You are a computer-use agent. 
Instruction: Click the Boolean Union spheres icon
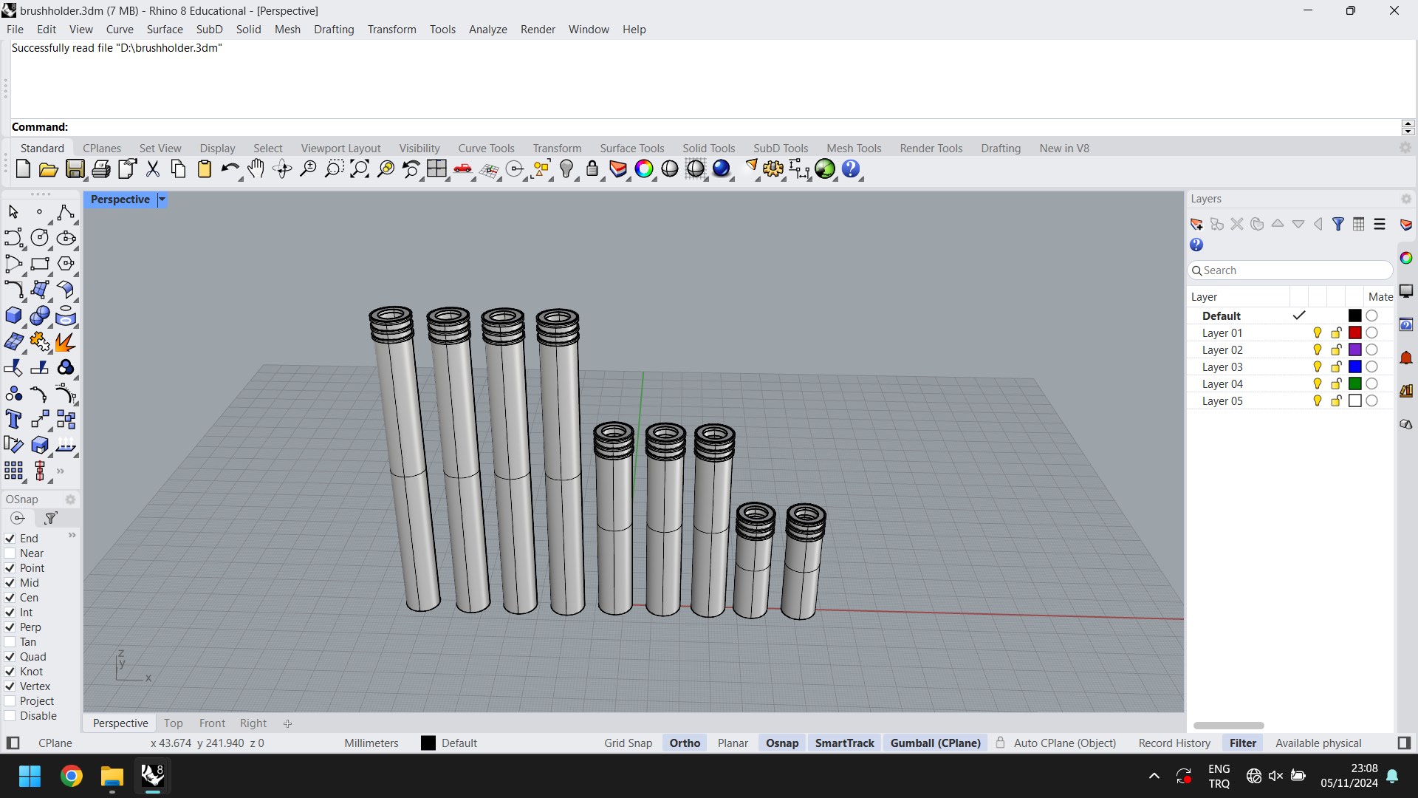pos(40,316)
